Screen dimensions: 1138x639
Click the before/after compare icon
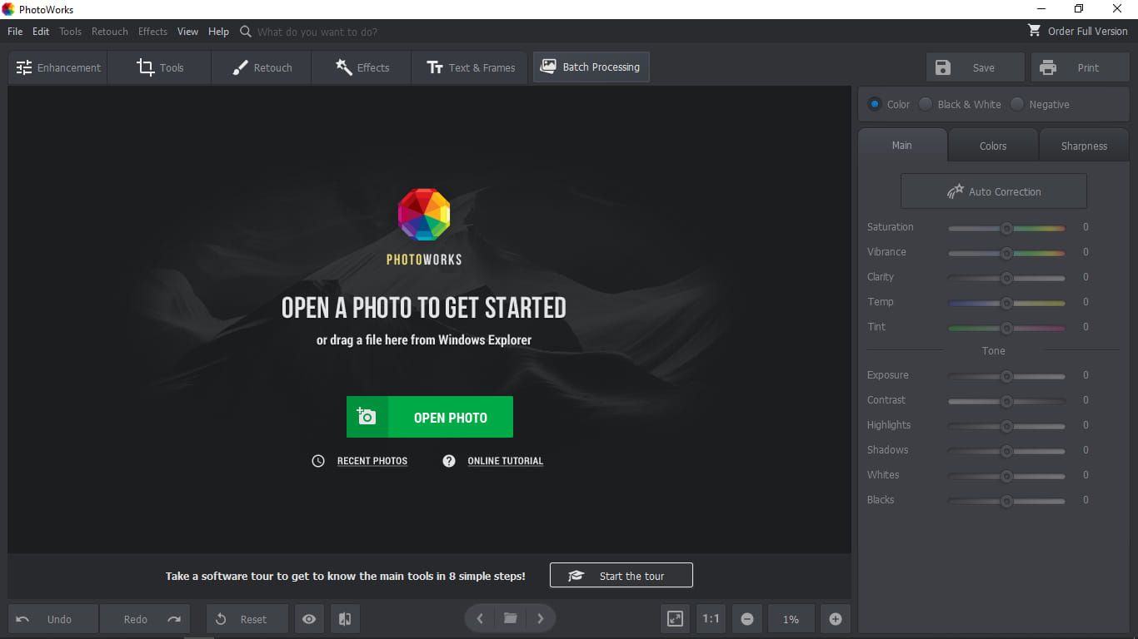point(345,619)
